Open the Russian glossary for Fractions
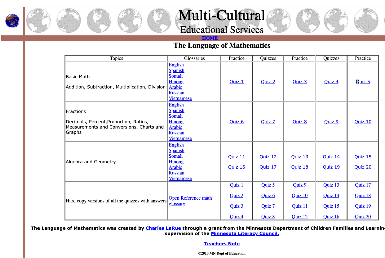 click(x=176, y=133)
